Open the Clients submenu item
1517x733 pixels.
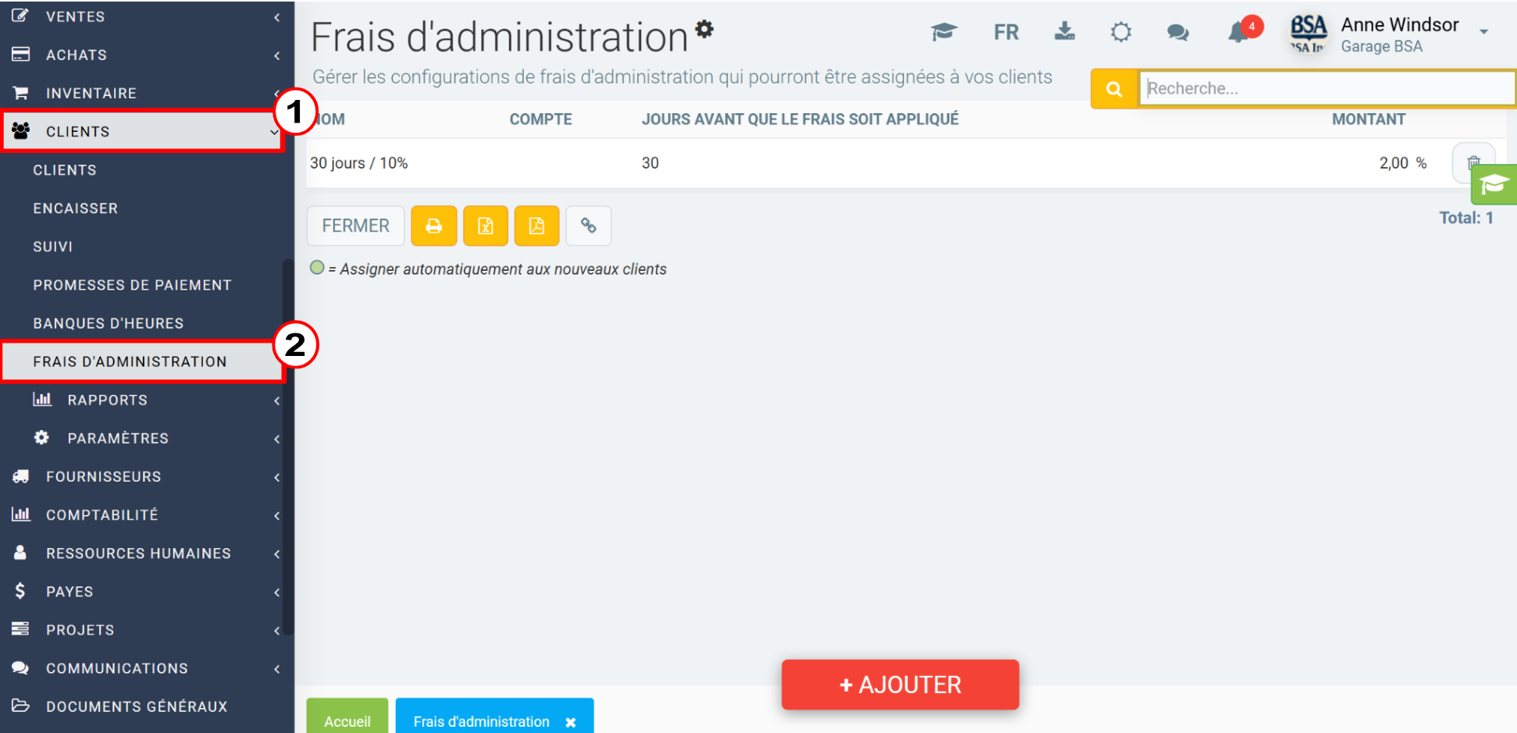pyautogui.click(x=65, y=170)
